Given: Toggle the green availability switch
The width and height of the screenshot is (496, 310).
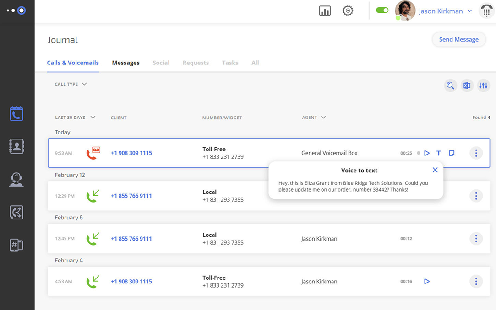Looking at the screenshot, I should point(382,11).
